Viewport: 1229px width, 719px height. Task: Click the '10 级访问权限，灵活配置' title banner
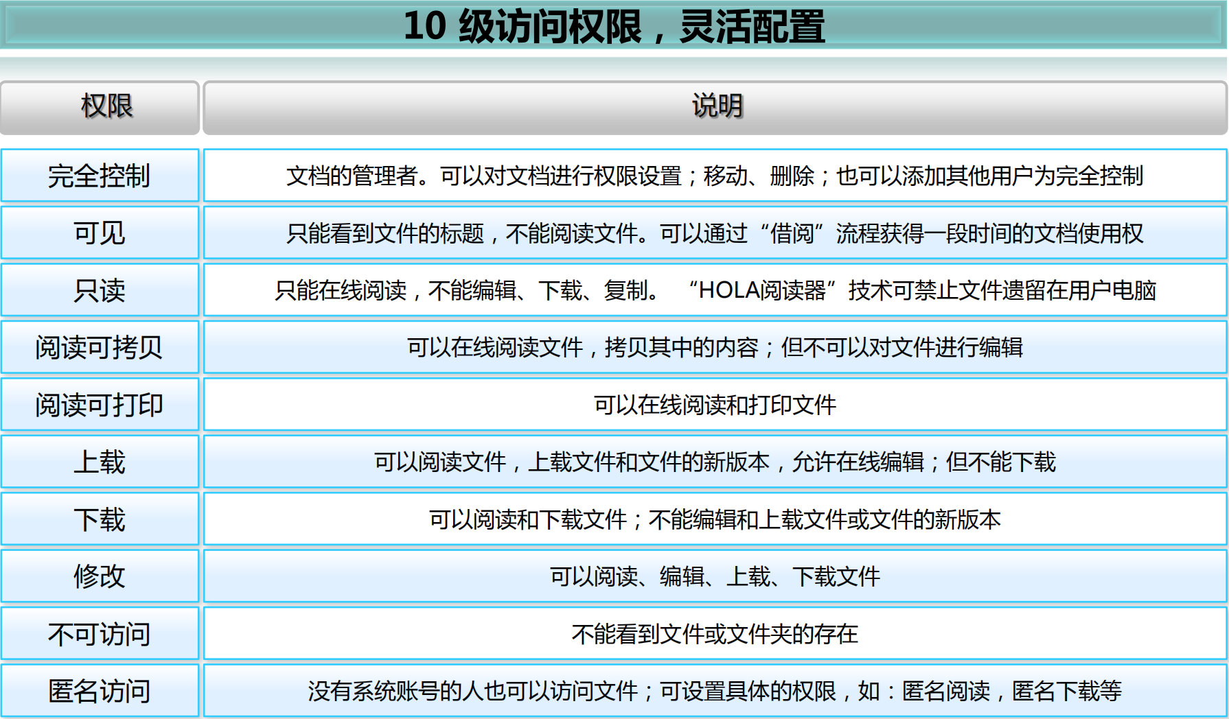point(614,26)
